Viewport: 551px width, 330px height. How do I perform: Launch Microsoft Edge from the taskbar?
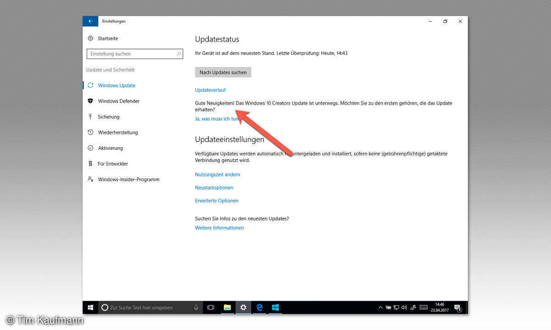click(x=259, y=308)
